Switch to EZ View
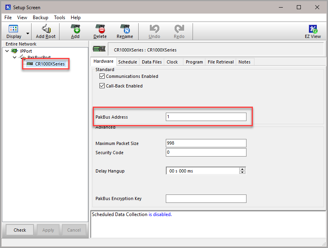Viewport: 328px width, 248px height. [x=313, y=29]
